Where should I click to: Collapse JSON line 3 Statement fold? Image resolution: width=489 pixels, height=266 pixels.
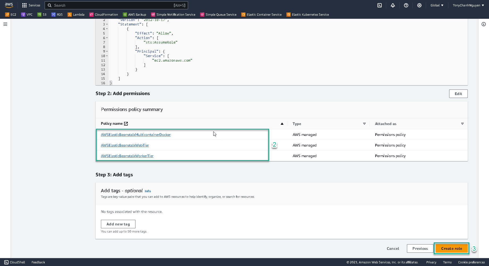107,24
